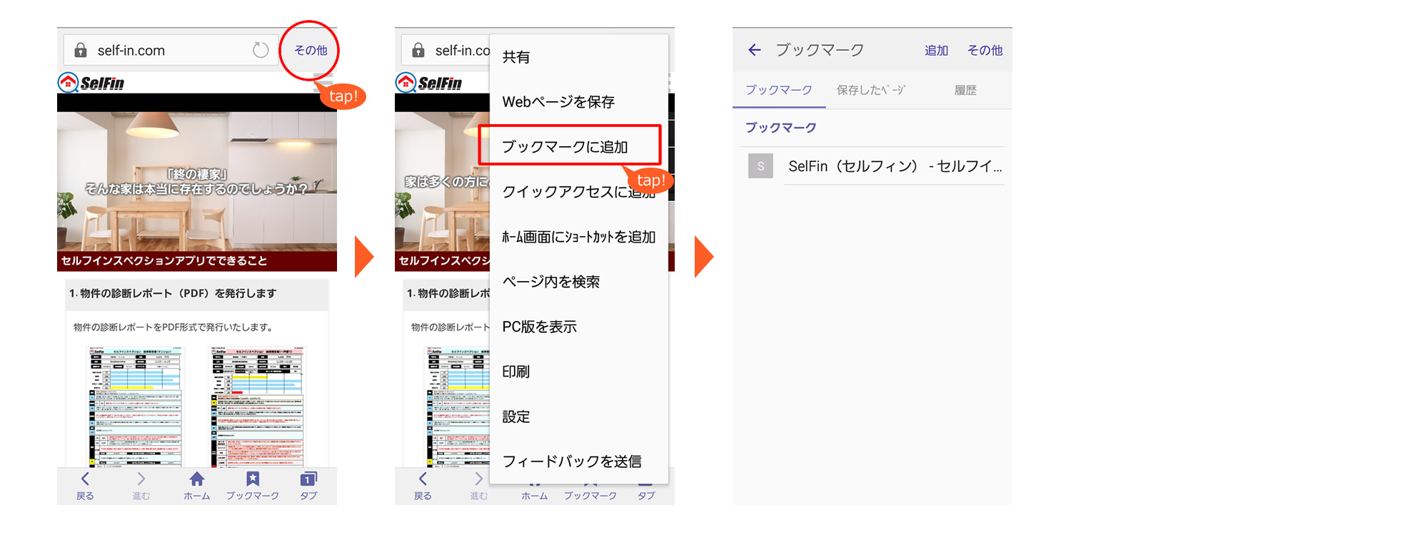Lock icon in second screen address bar
The width and height of the screenshot is (1428, 542).
pyautogui.click(x=418, y=50)
